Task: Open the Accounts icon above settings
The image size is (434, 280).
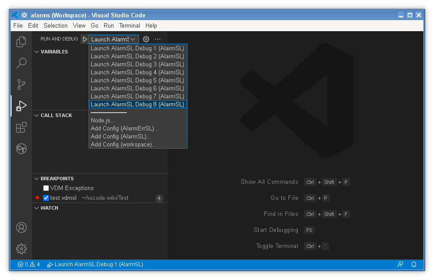Action: click(x=21, y=227)
